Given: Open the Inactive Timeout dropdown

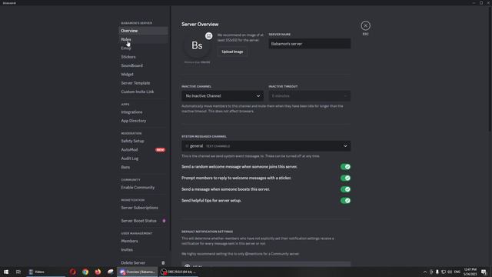Looking at the screenshot, I should click(x=309, y=95).
